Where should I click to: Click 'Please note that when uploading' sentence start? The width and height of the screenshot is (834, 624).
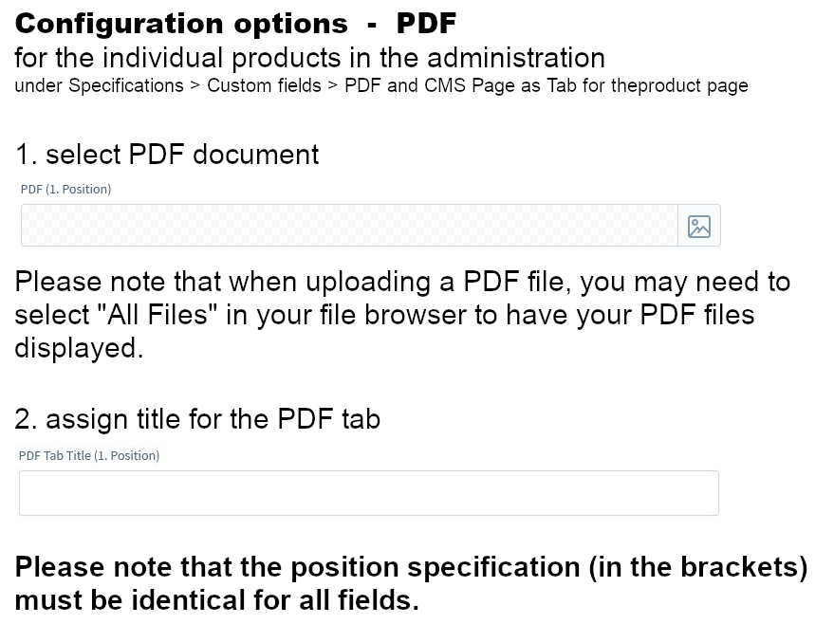coord(222,282)
